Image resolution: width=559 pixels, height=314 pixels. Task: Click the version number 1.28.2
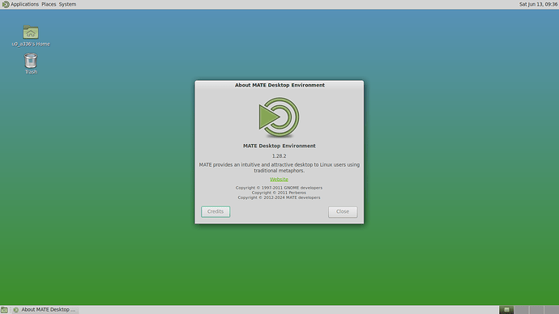click(x=279, y=156)
